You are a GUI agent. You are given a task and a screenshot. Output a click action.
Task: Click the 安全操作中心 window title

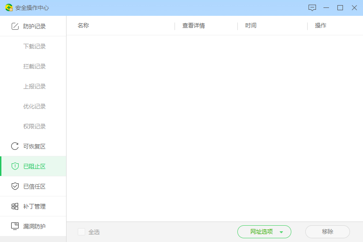[x=32, y=8]
